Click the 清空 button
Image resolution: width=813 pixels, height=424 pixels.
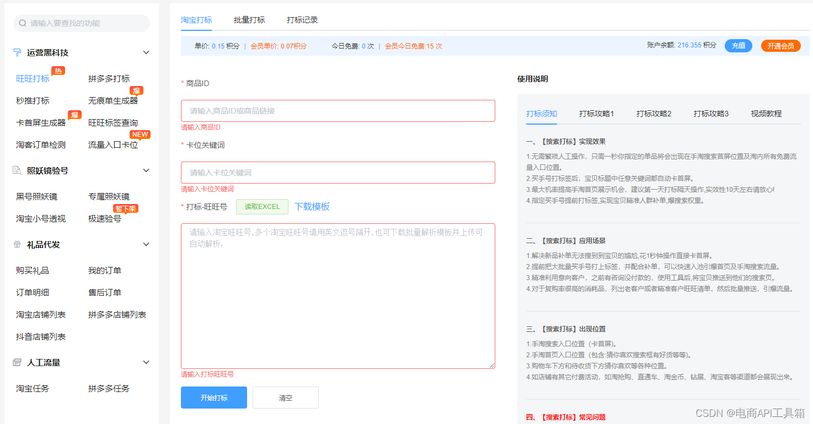(286, 398)
